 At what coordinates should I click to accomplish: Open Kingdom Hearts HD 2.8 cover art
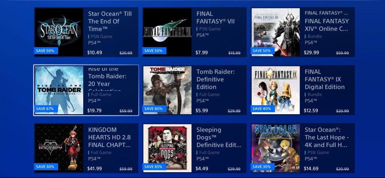pyautogui.click(x=59, y=148)
